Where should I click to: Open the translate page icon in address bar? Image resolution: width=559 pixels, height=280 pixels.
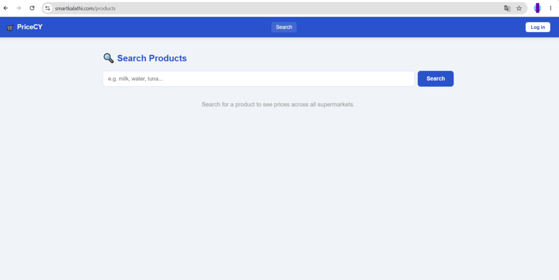pos(507,8)
